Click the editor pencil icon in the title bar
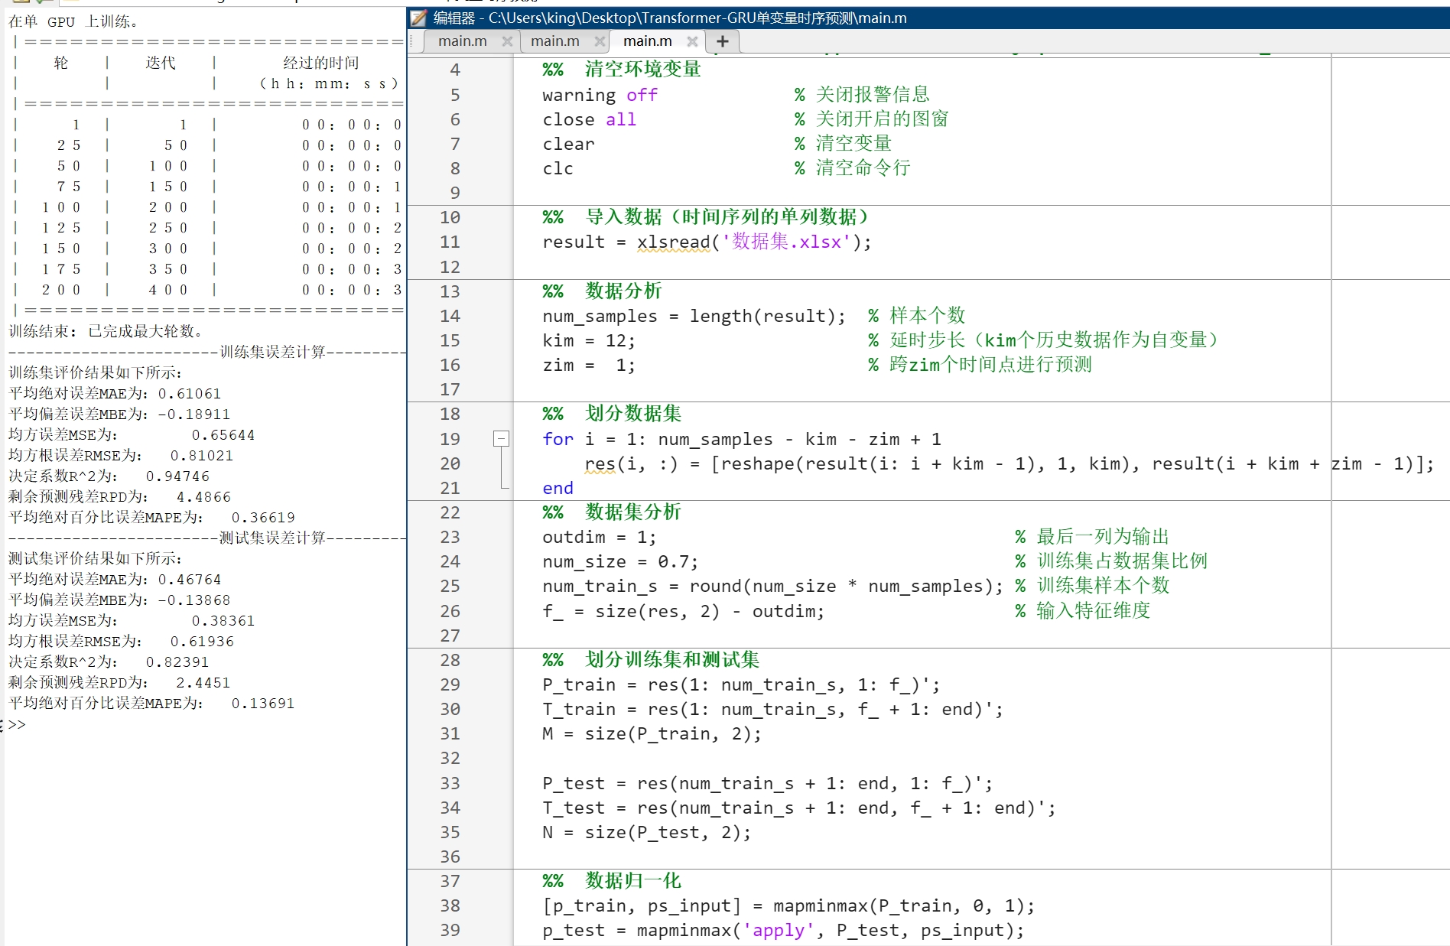This screenshot has height=946, width=1450. click(x=418, y=18)
